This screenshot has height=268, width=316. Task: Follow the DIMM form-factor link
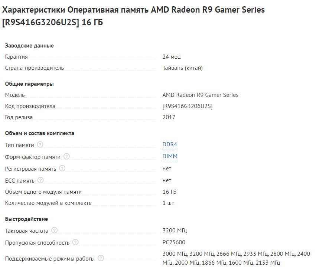(x=170, y=156)
